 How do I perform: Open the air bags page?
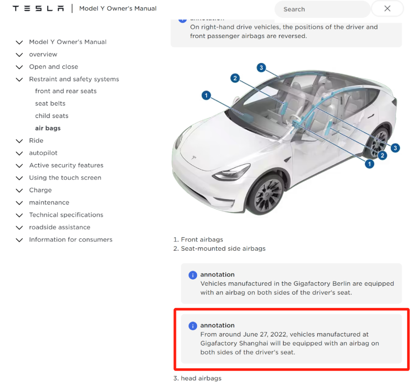(x=48, y=128)
